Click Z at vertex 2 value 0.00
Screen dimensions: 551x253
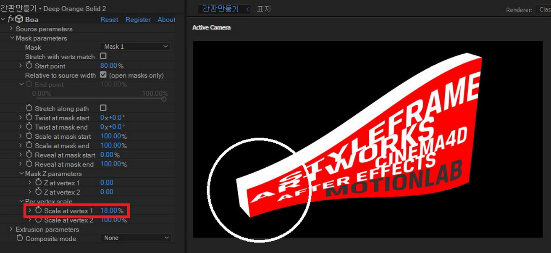pos(107,192)
